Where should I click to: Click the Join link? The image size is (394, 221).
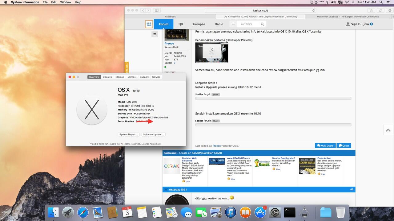tap(366, 24)
